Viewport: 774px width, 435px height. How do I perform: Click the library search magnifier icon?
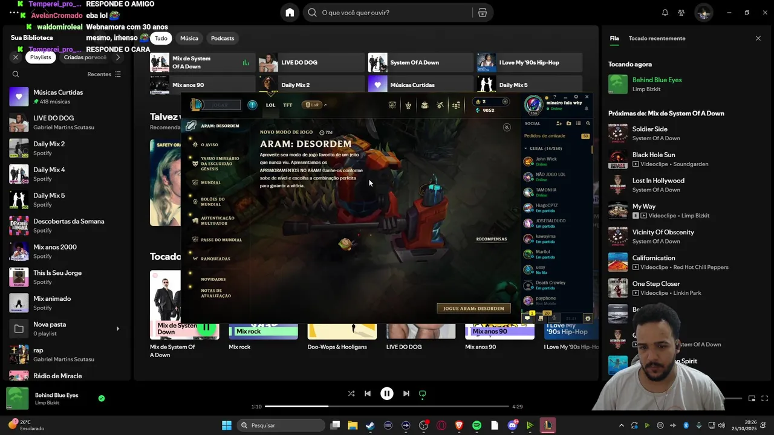pos(16,74)
